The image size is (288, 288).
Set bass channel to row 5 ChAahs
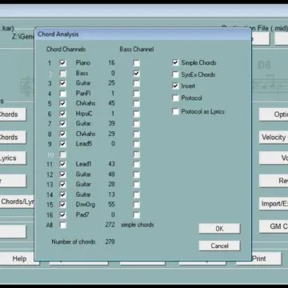click(x=136, y=103)
